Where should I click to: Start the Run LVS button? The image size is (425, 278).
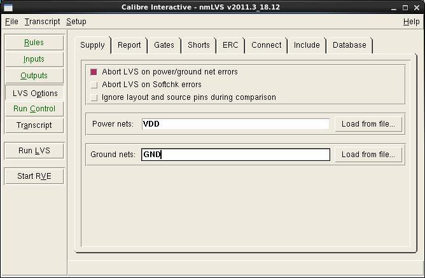pyautogui.click(x=34, y=151)
